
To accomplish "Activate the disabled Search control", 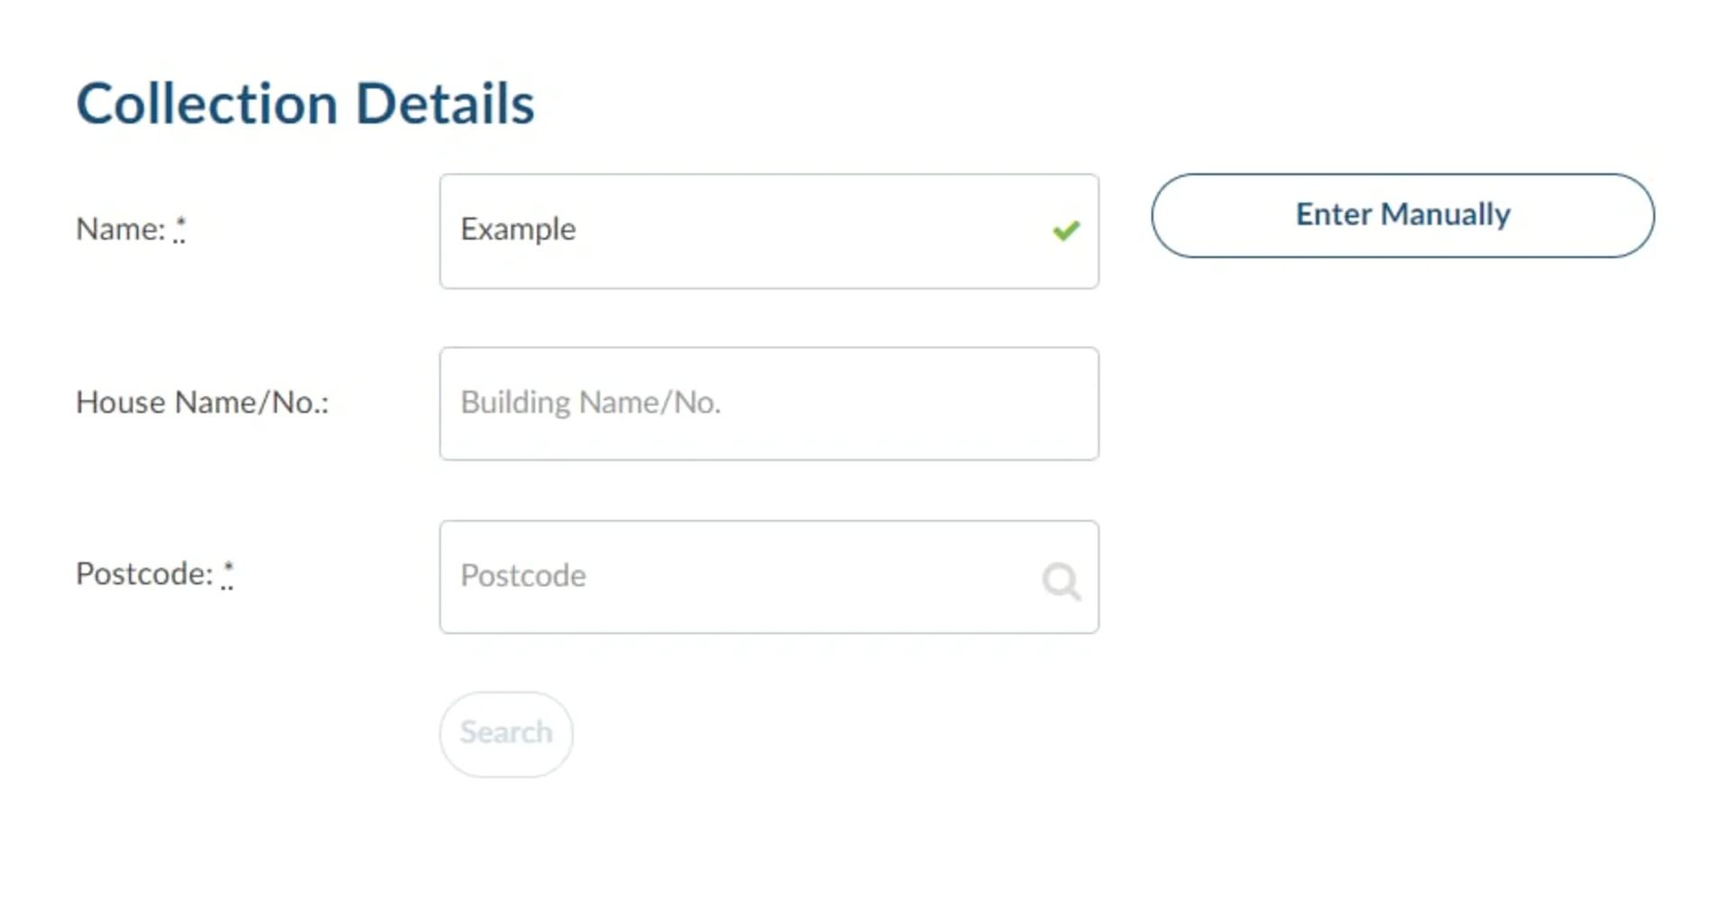I will 505,733.
